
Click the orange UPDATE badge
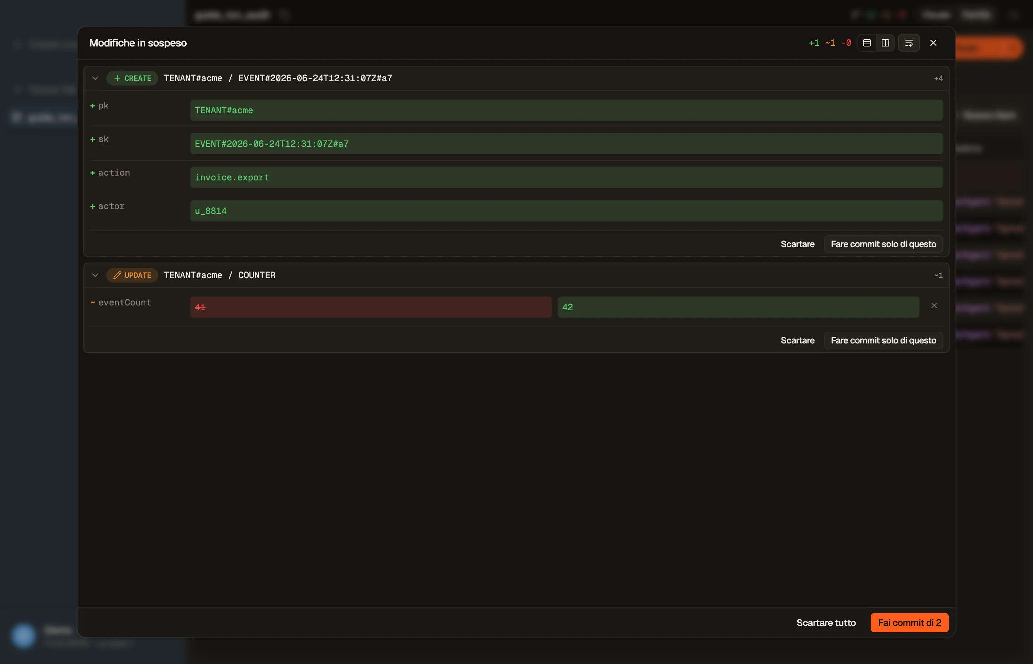tap(132, 275)
